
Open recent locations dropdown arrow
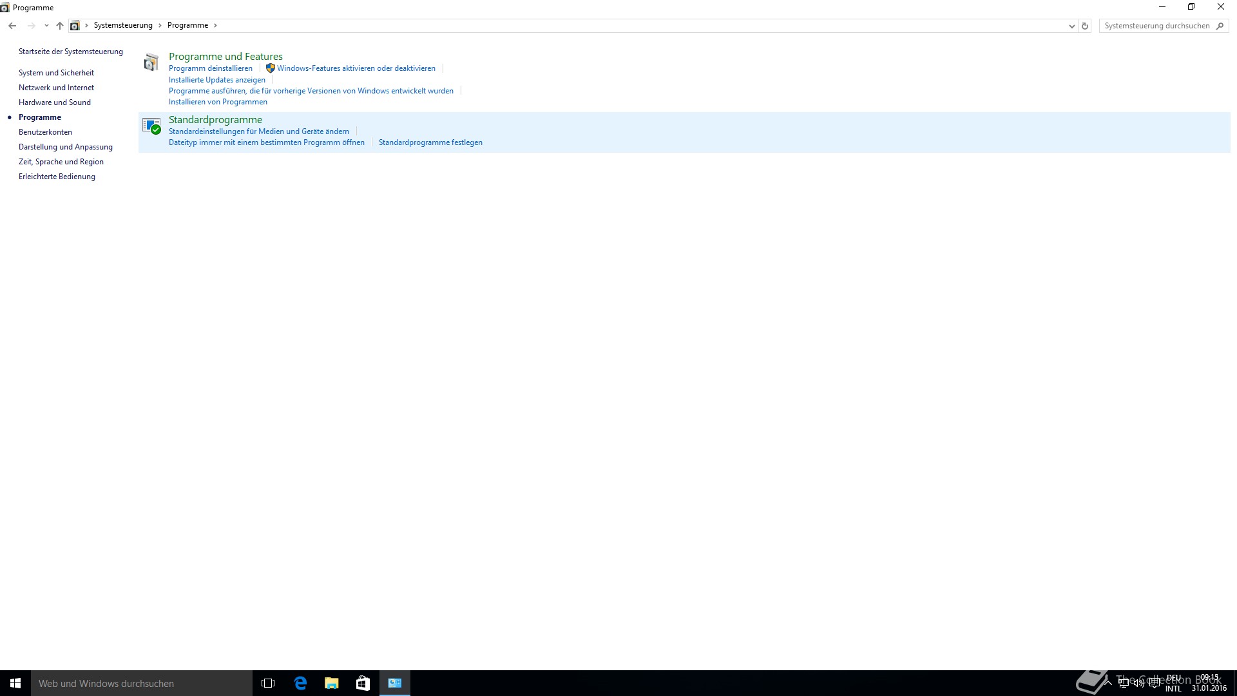(x=46, y=26)
